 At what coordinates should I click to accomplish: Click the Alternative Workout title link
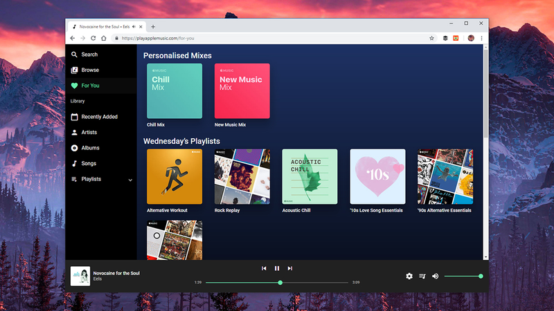(167, 211)
